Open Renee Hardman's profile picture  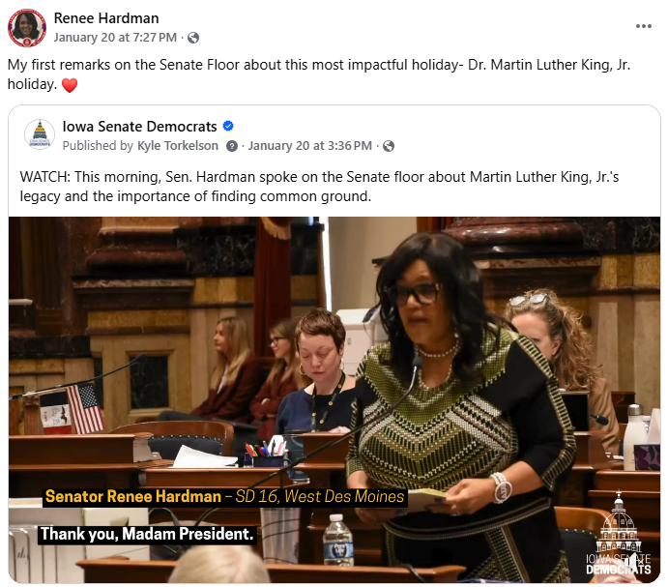[27, 28]
